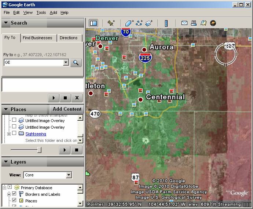Collapse the Layers panel
The width and height of the screenshot is (253, 209).
[6, 161]
